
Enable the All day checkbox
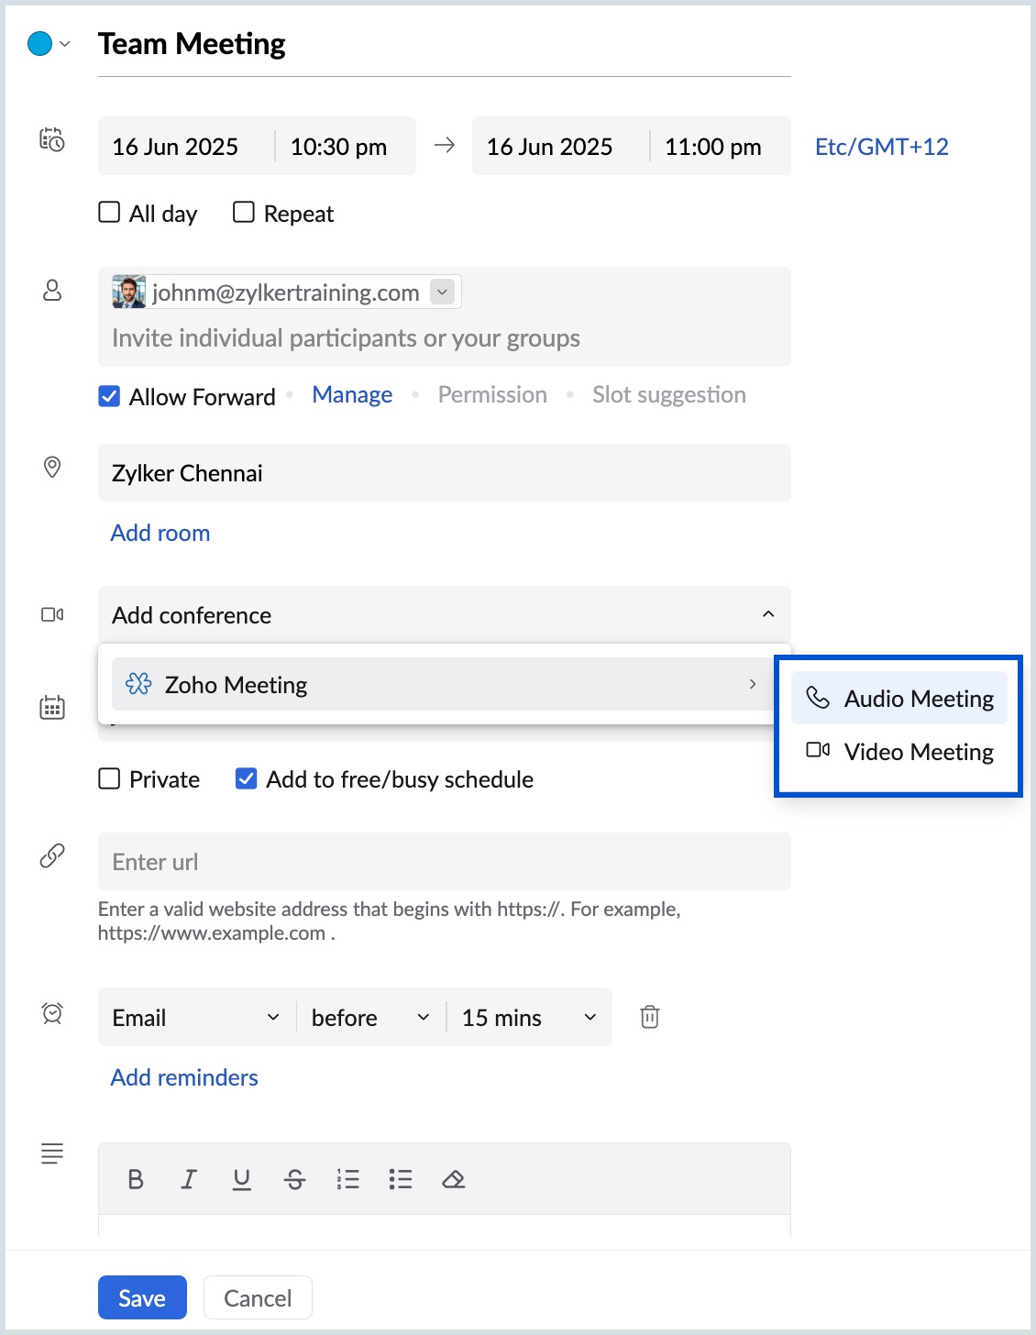109,213
